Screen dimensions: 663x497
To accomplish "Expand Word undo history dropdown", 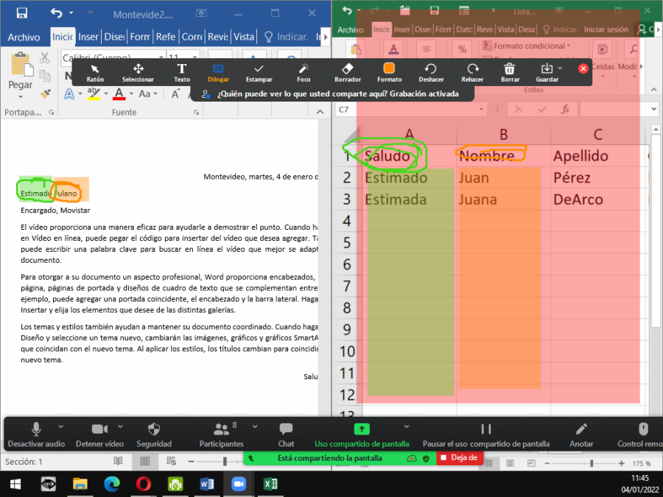I will click(71, 13).
